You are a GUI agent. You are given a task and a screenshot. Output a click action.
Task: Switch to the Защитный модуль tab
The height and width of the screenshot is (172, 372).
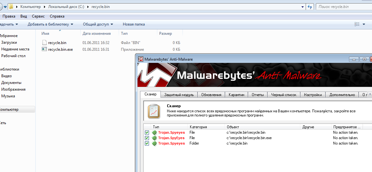pyautogui.click(x=179, y=95)
